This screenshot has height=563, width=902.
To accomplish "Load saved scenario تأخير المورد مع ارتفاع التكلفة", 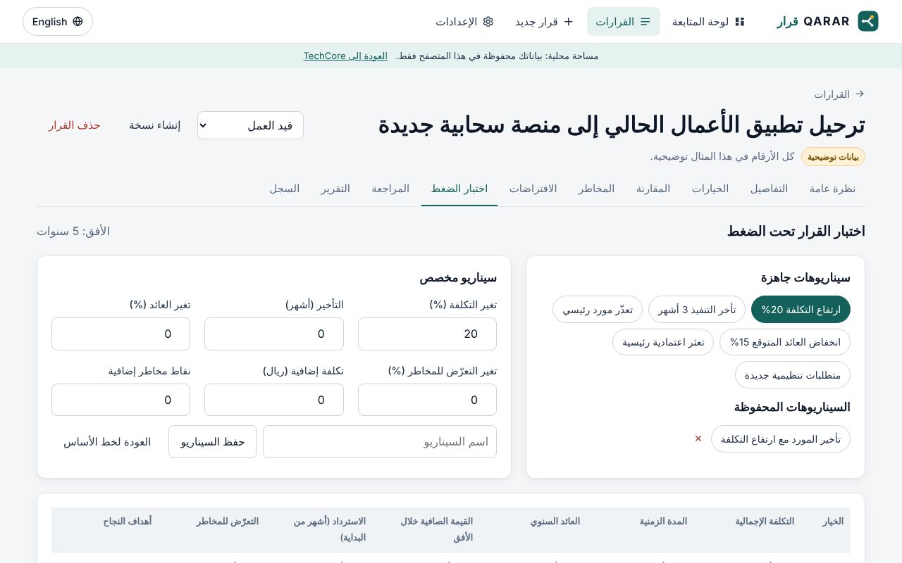I will point(781,438).
